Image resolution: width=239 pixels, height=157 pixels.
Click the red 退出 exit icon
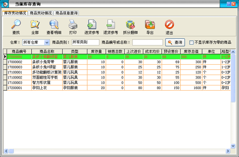point(169,24)
